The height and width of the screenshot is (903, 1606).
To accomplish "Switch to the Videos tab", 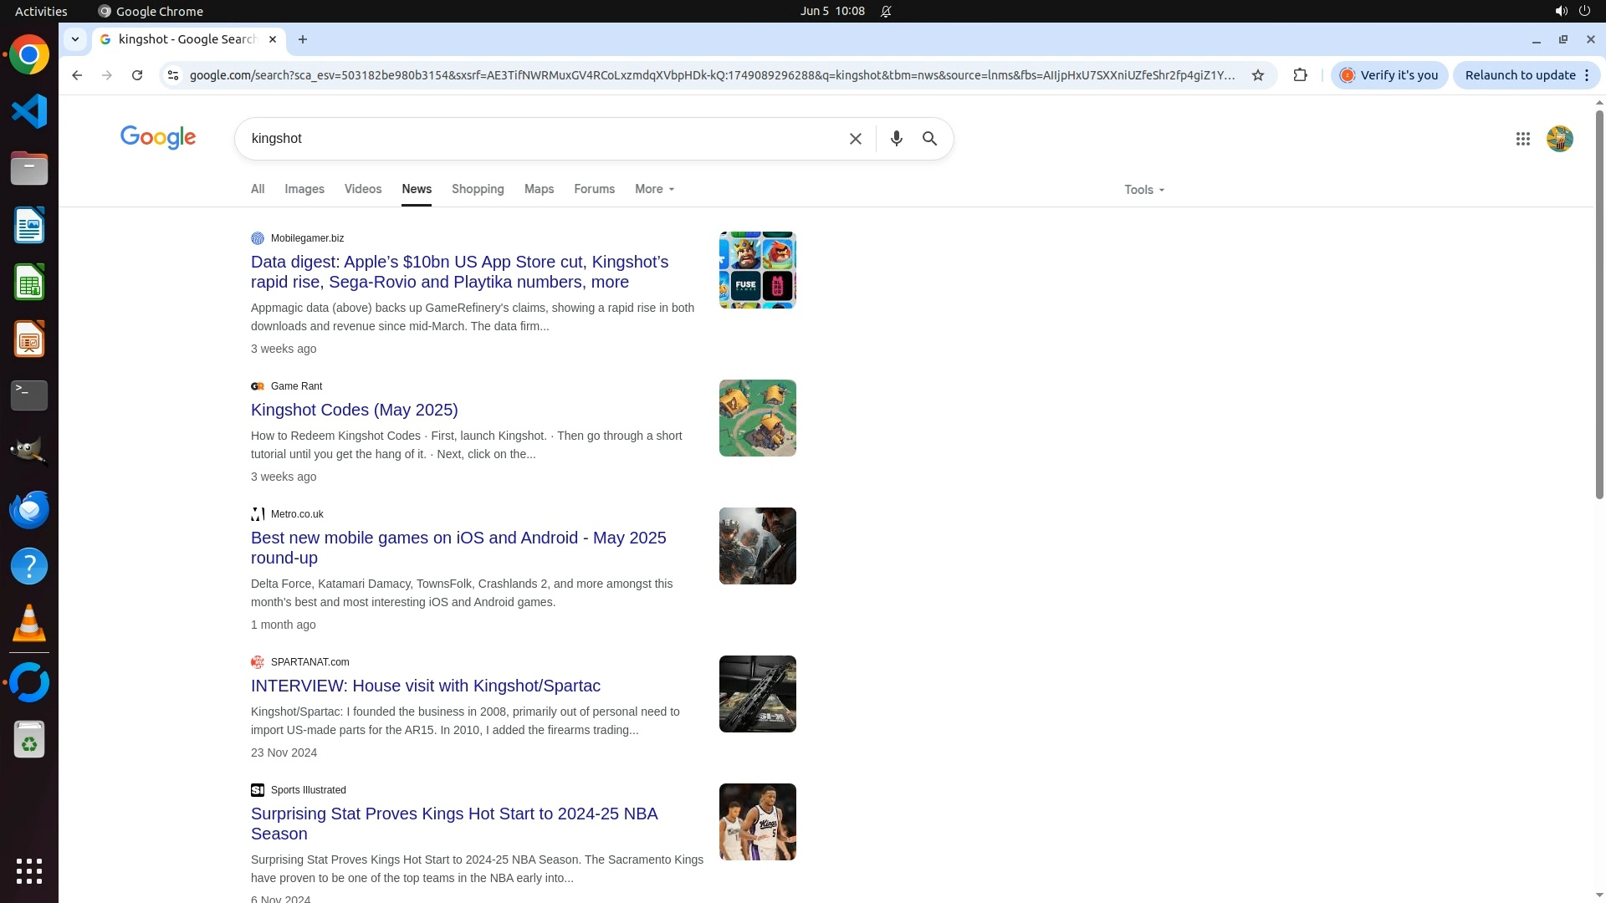I will 362,189.
